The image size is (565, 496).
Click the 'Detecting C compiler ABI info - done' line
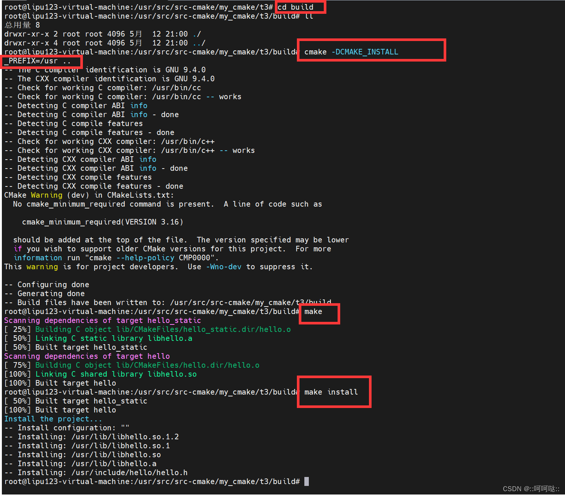pos(91,114)
